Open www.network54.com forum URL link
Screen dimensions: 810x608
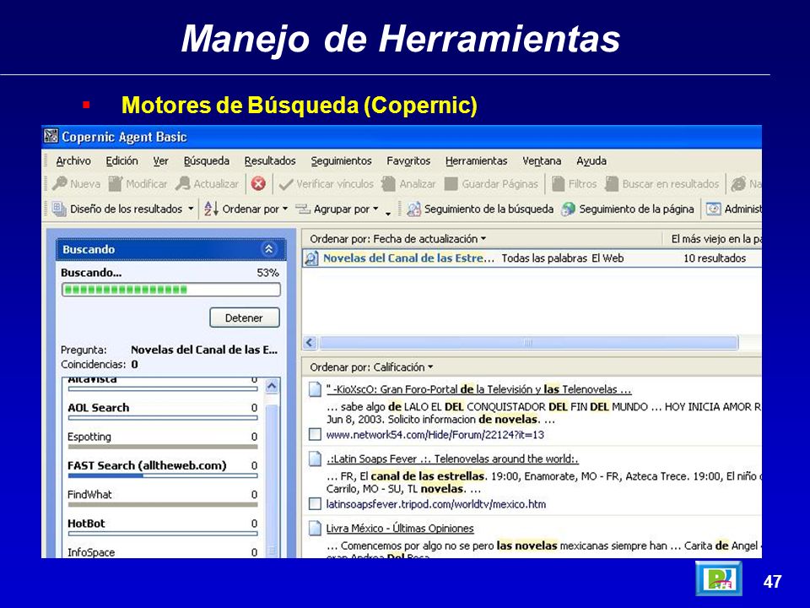(435, 434)
